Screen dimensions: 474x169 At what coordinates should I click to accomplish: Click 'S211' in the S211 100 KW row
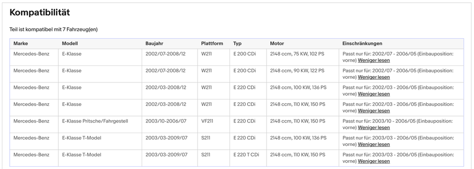pyautogui.click(x=206, y=138)
